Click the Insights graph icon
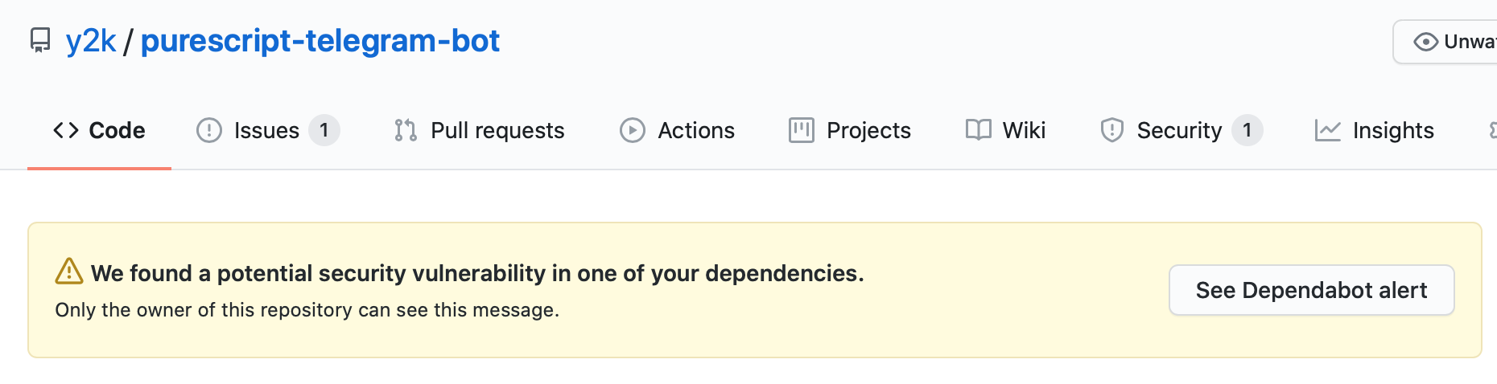This screenshot has height=384, width=1497. pos(1328,130)
